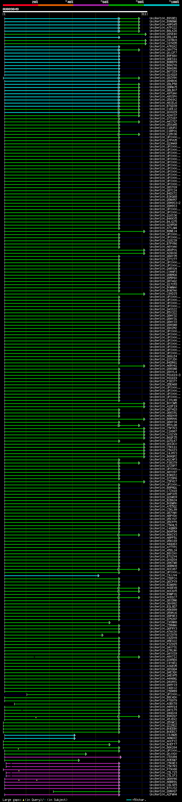Select the UniRef100_A8Y097 label
This screenshot has height=802, width=182.
tap(163, 472)
